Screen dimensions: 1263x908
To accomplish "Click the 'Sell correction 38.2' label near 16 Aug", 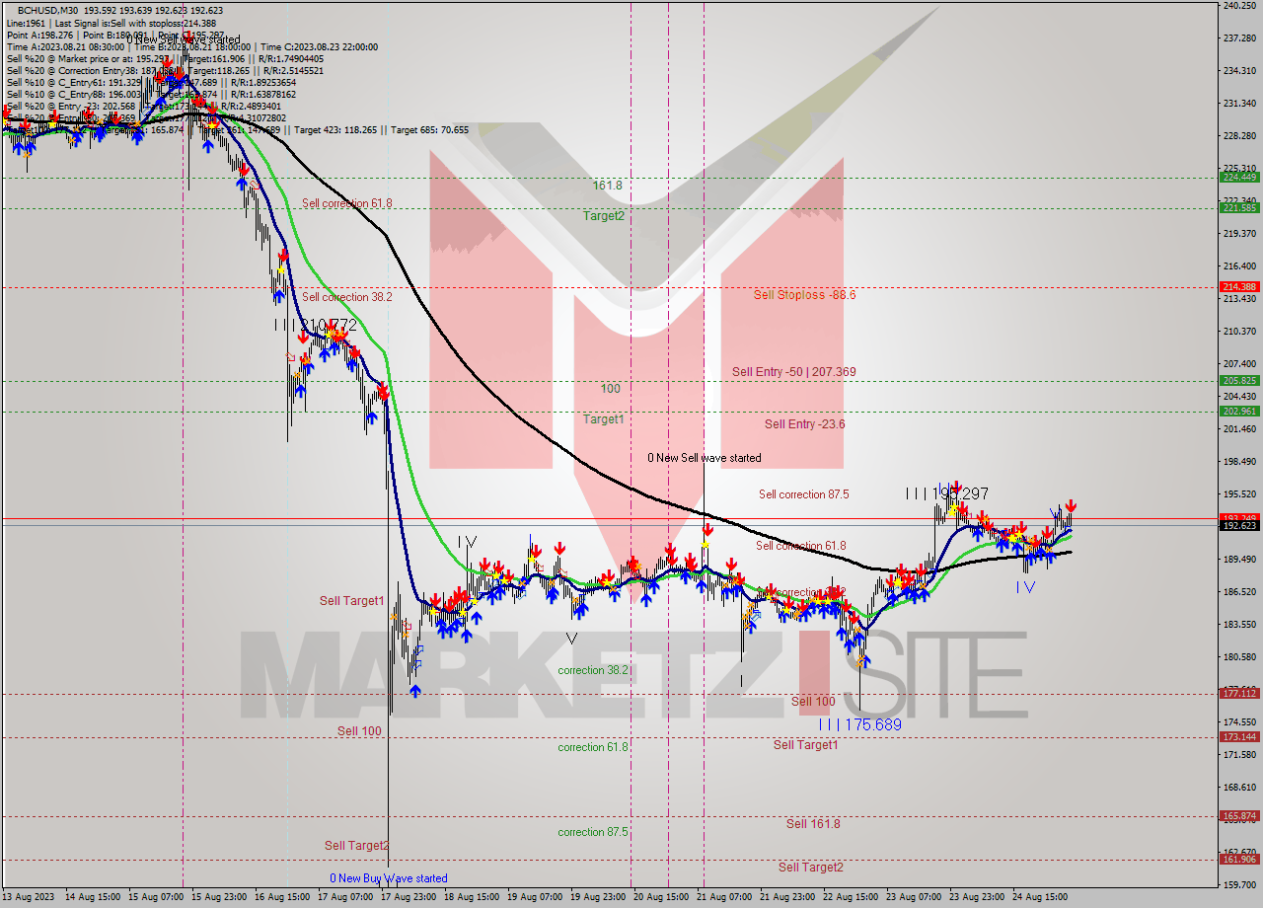I will pyautogui.click(x=347, y=297).
